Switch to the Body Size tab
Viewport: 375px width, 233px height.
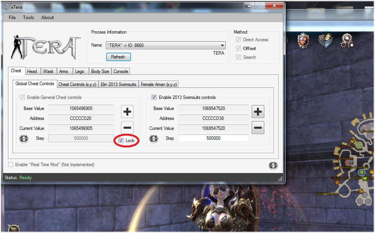point(100,71)
